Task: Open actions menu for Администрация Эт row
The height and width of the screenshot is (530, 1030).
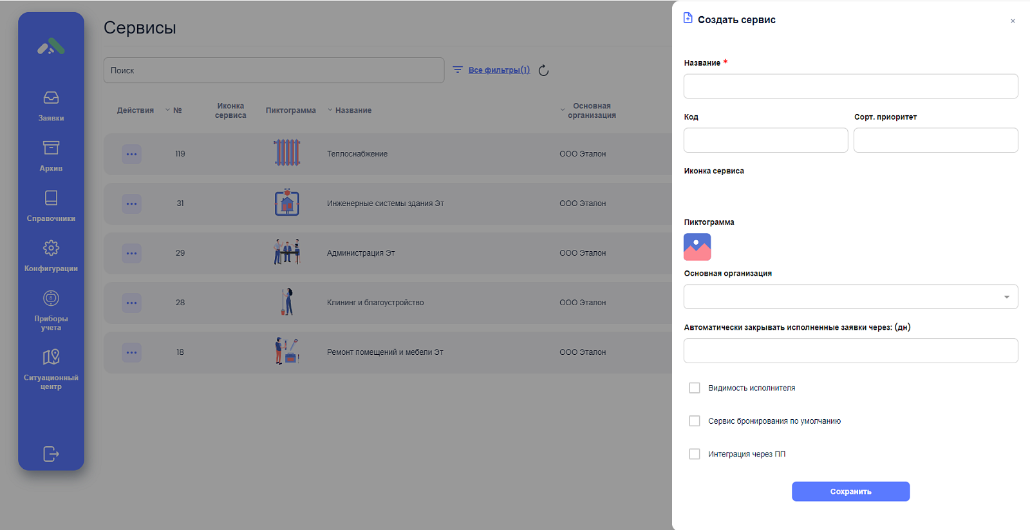Action: (x=131, y=253)
